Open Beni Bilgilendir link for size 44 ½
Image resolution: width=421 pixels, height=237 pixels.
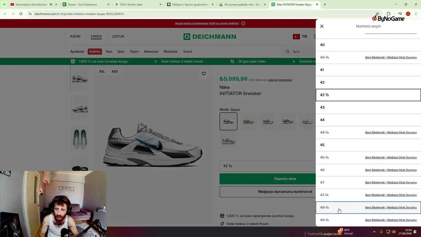pyautogui.click(x=391, y=132)
